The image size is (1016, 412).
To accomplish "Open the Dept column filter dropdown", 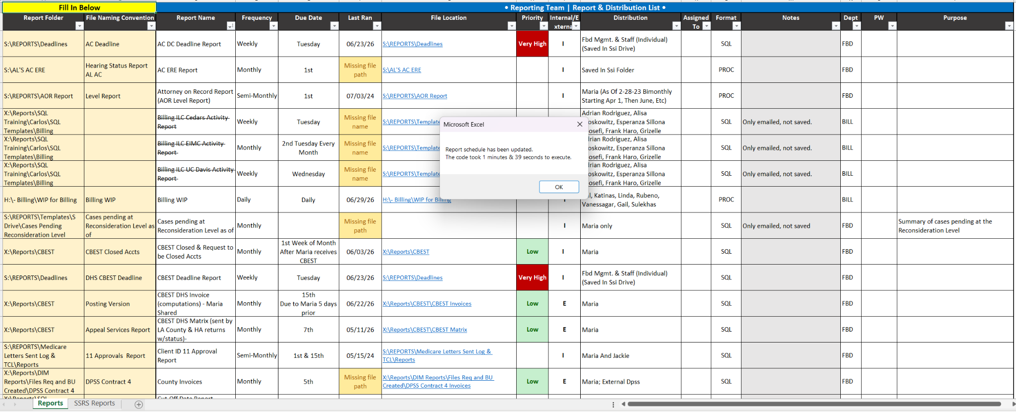I will (x=857, y=26).
